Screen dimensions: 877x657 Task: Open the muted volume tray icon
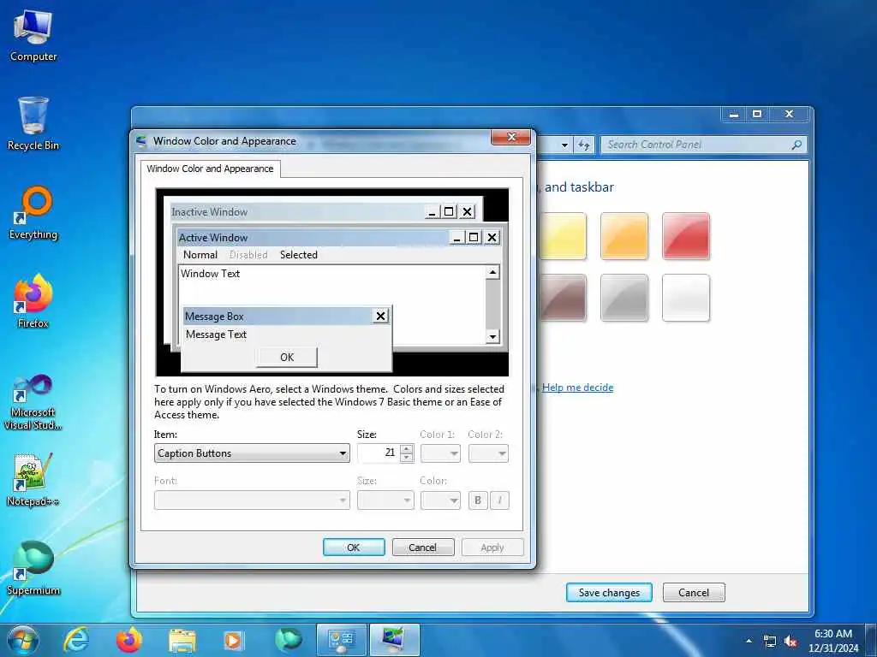tap(790, 642)
